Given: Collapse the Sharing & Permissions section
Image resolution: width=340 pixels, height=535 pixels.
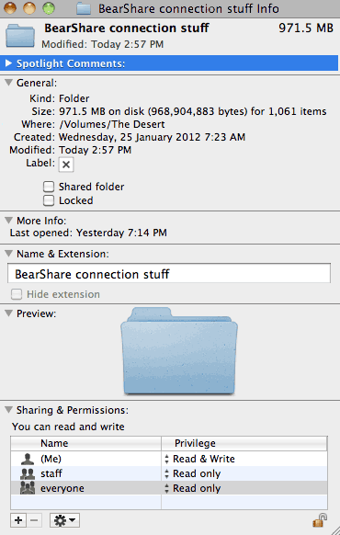Looking at the screenshot, I should [x=9, y=409].
